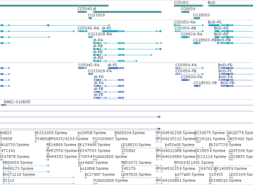Select the EK174406.5prime EST label

(x=94, y=145)
